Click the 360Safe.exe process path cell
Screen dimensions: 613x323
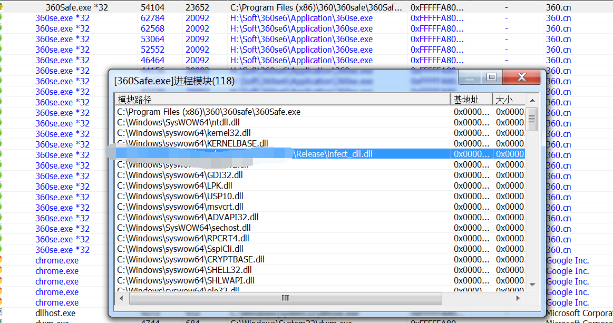coord(316,7)
